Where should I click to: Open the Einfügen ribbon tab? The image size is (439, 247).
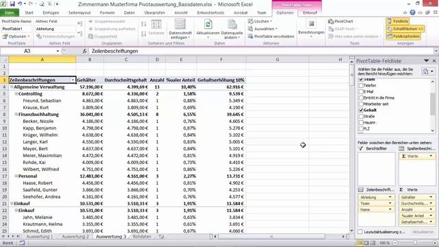[x=51, y=12]
